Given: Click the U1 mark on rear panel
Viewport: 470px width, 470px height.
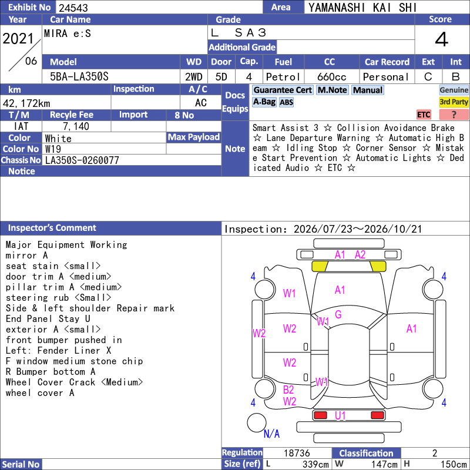Looking at the screenshot, I should click(340, 415).
